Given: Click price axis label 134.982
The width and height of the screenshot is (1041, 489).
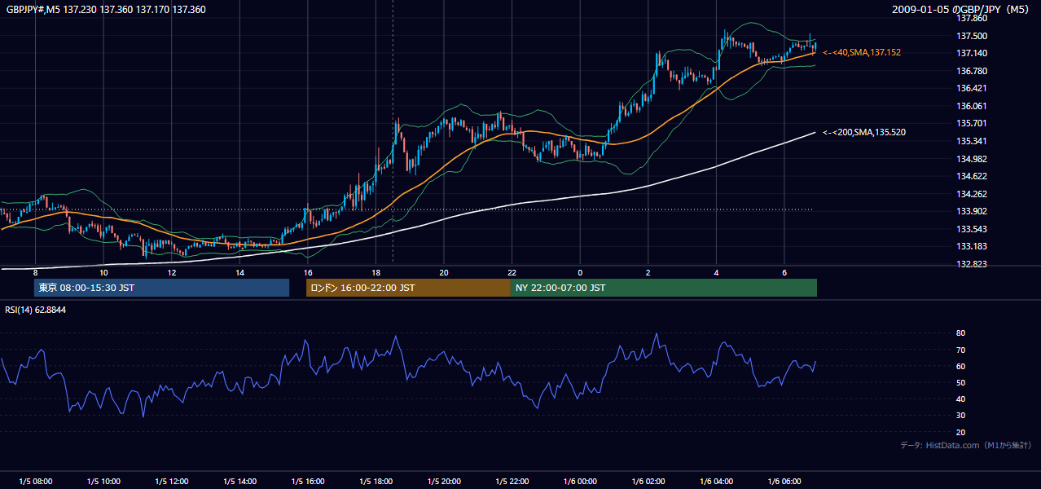Looking at the screenshot, I should pos(971,159).
